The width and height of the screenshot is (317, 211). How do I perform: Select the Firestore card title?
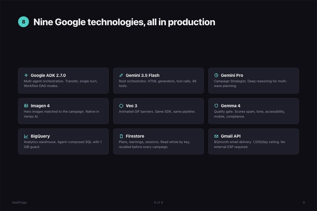pos(135,136)
